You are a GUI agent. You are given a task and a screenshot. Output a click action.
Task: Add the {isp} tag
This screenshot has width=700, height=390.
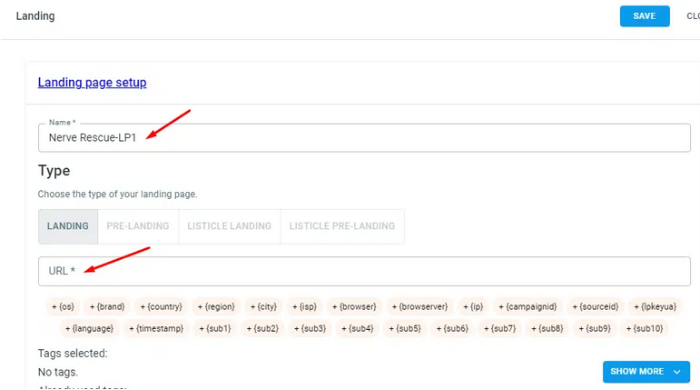[304, 306]
